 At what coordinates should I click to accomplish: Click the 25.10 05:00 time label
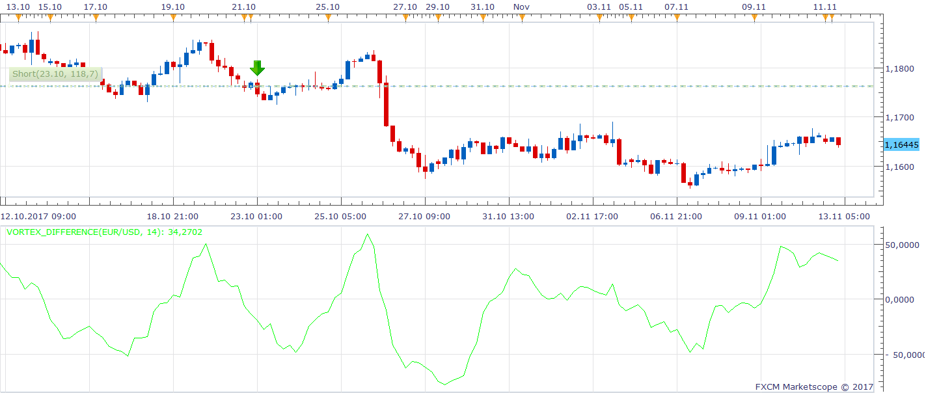(341, 216)
